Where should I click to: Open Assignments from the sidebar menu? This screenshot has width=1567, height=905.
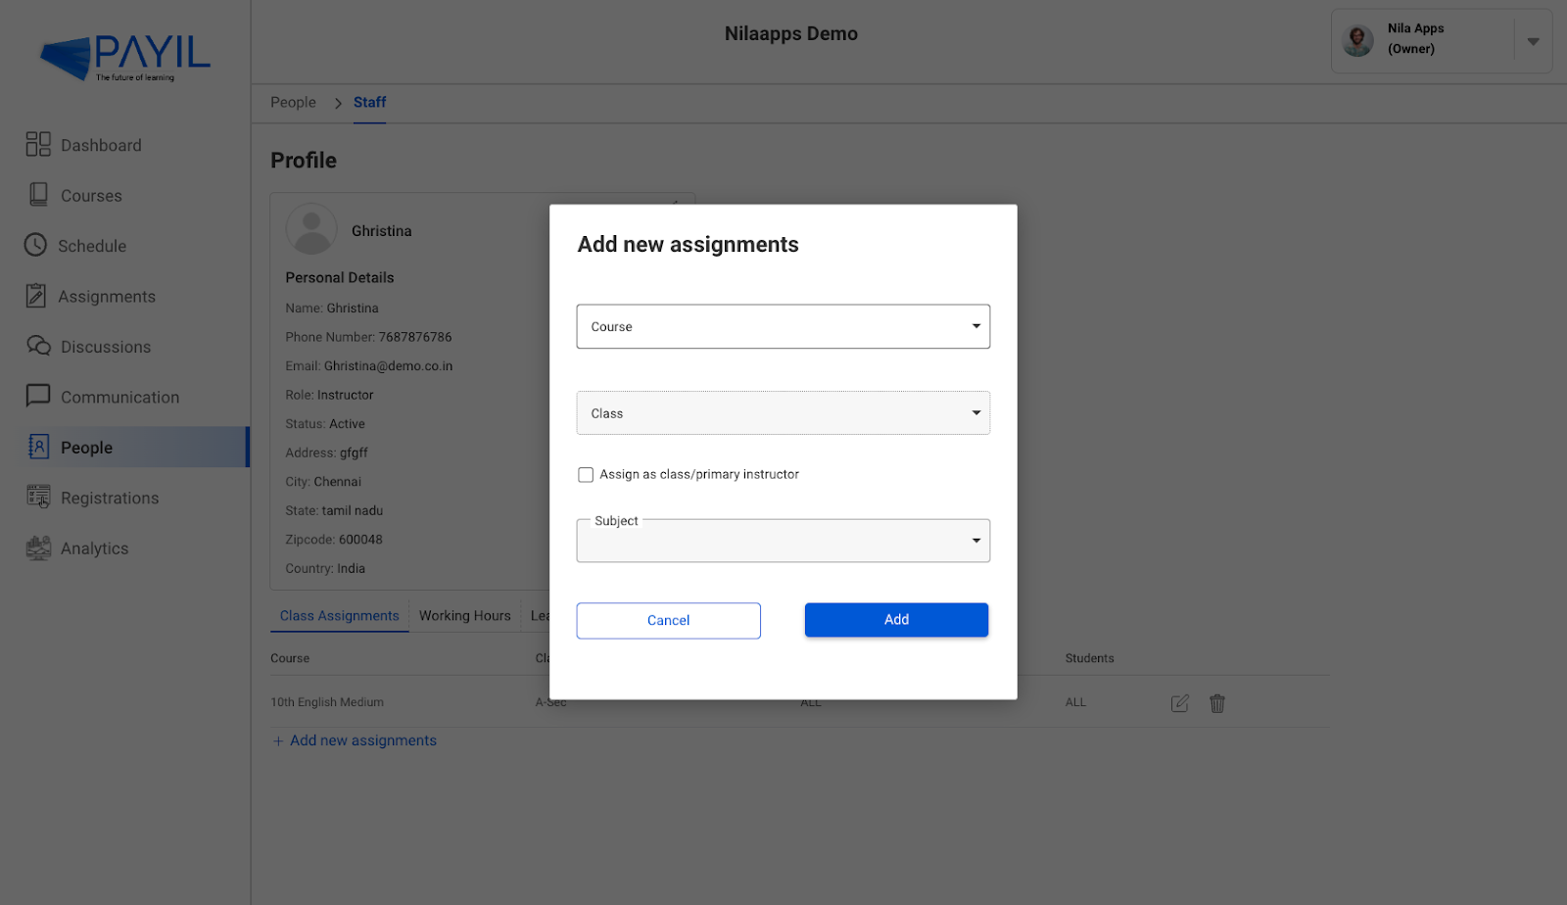tap(107, 297)
